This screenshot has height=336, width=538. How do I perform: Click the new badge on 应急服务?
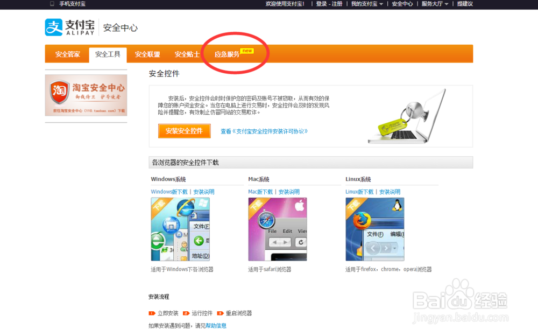coord(247,50)
